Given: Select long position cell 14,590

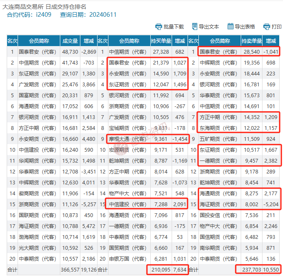Looking at the screenshot, I should tap(161, 73).
